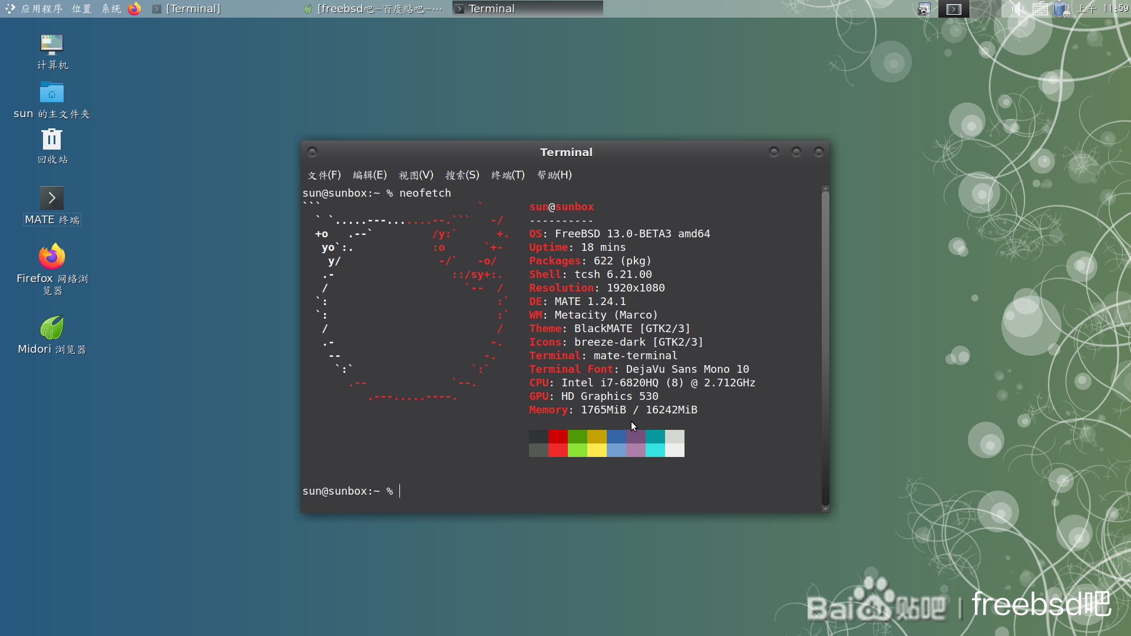Click the cyan color block in bottom palette row

pyautogui.click(x=655, y=450)
